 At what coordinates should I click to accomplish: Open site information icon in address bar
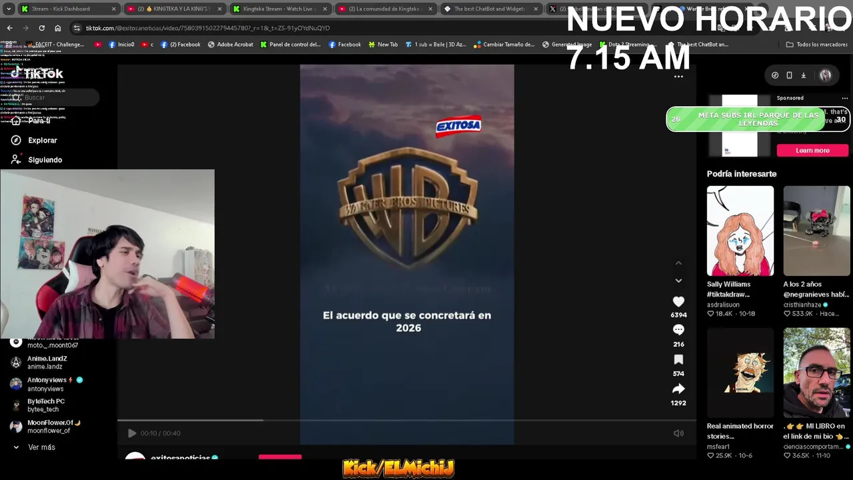(x=77, y=28)
